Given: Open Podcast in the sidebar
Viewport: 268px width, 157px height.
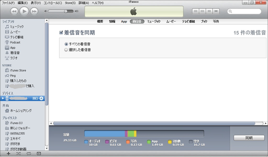Looking at the screenshot, I should click(15, 42).
